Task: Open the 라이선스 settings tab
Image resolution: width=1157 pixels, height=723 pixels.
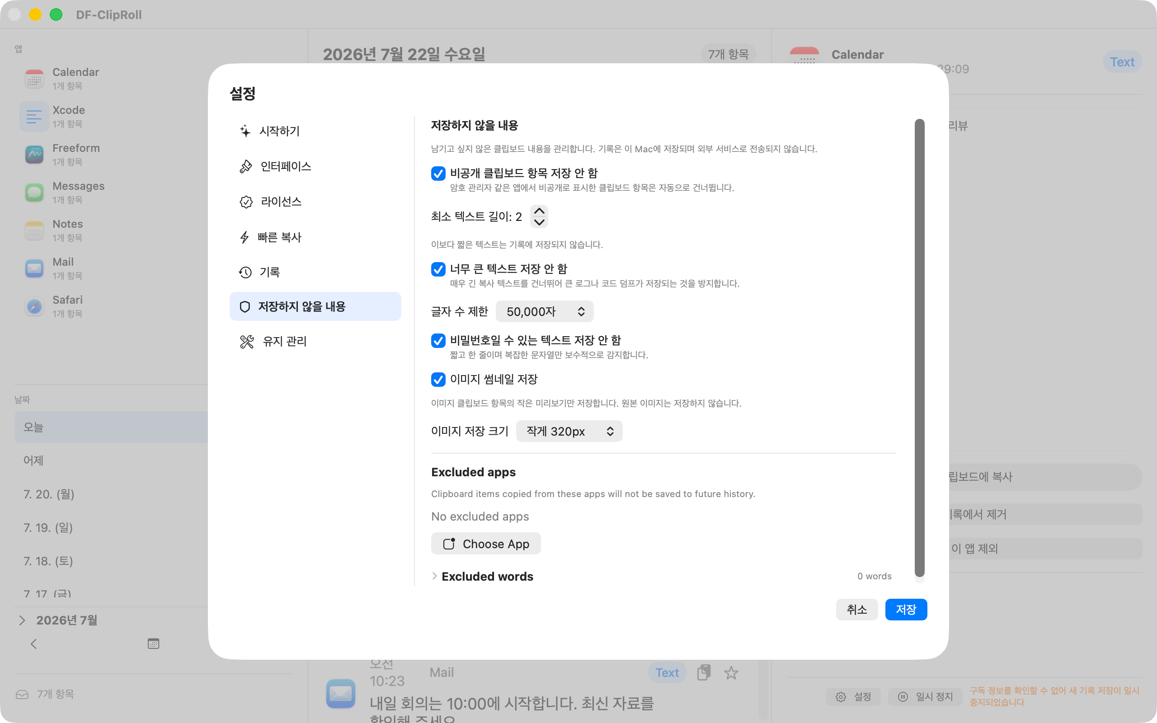Action: tap(315, 202)
